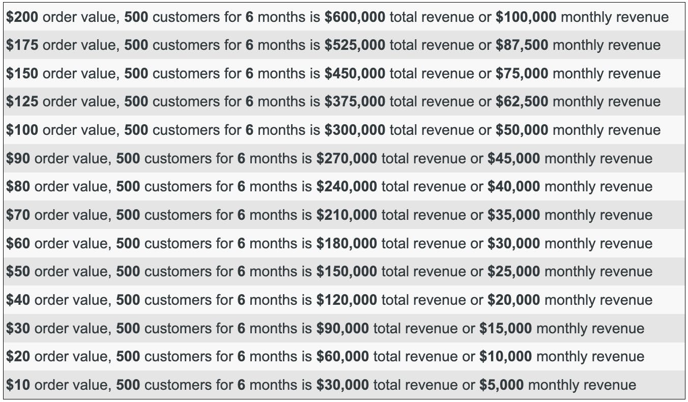The height and width of the screenshot is (402, 688).
Task: Select the $600,000 total revenue figure
Action: point(355,17)
